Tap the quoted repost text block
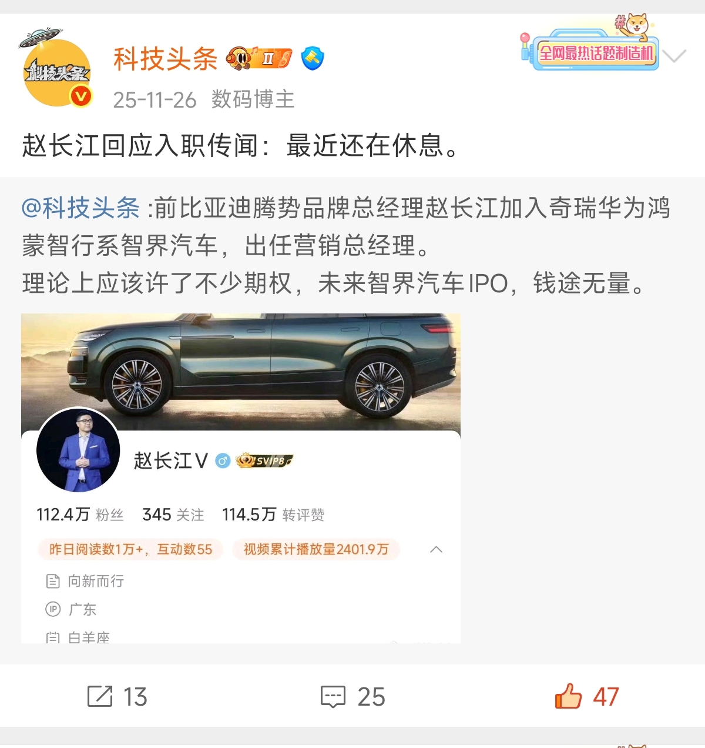 (x=345, y=245)
